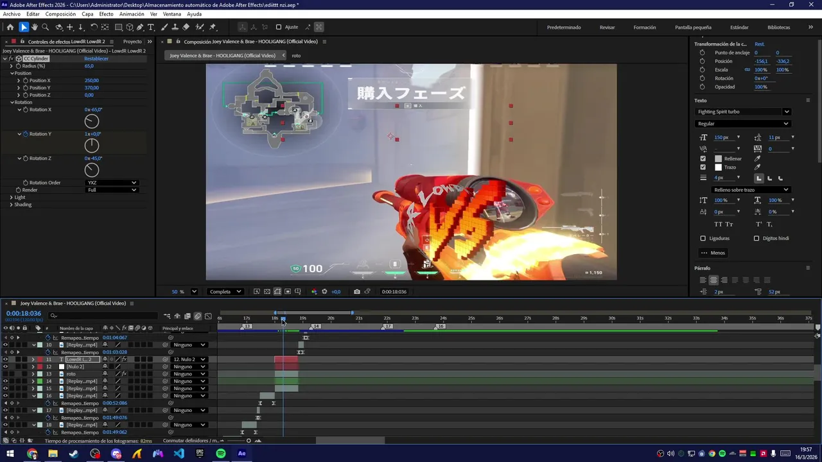Open the Regular font style dropdown

click(x=743, y=124)
